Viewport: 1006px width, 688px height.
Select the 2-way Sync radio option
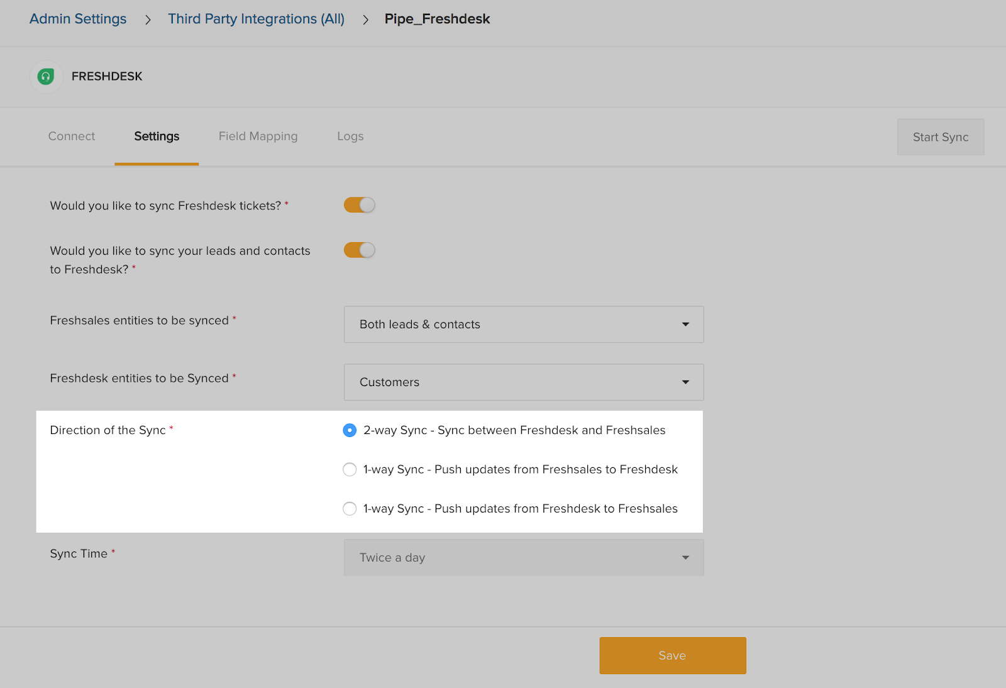(x=350, y=430)
